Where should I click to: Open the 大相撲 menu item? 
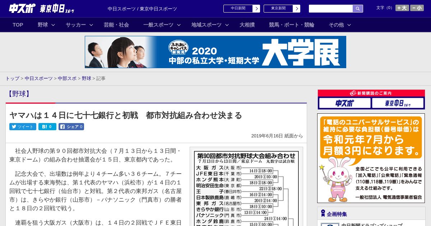[247, 25]
